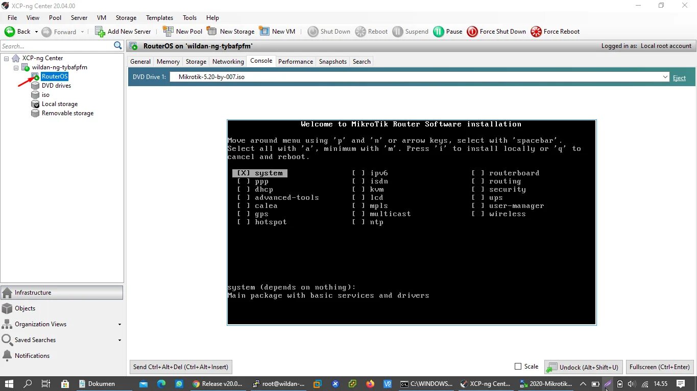
Task: Collapse the XCP-ng Center tree node
Action: [6, 58]
